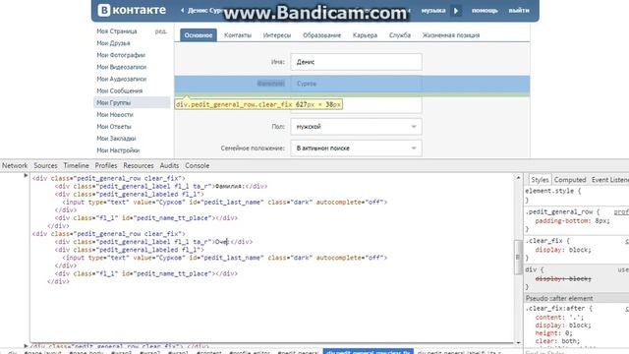629x354 pixels.
Task: Click the выйти logout link
Action: (x=519, y=11)
